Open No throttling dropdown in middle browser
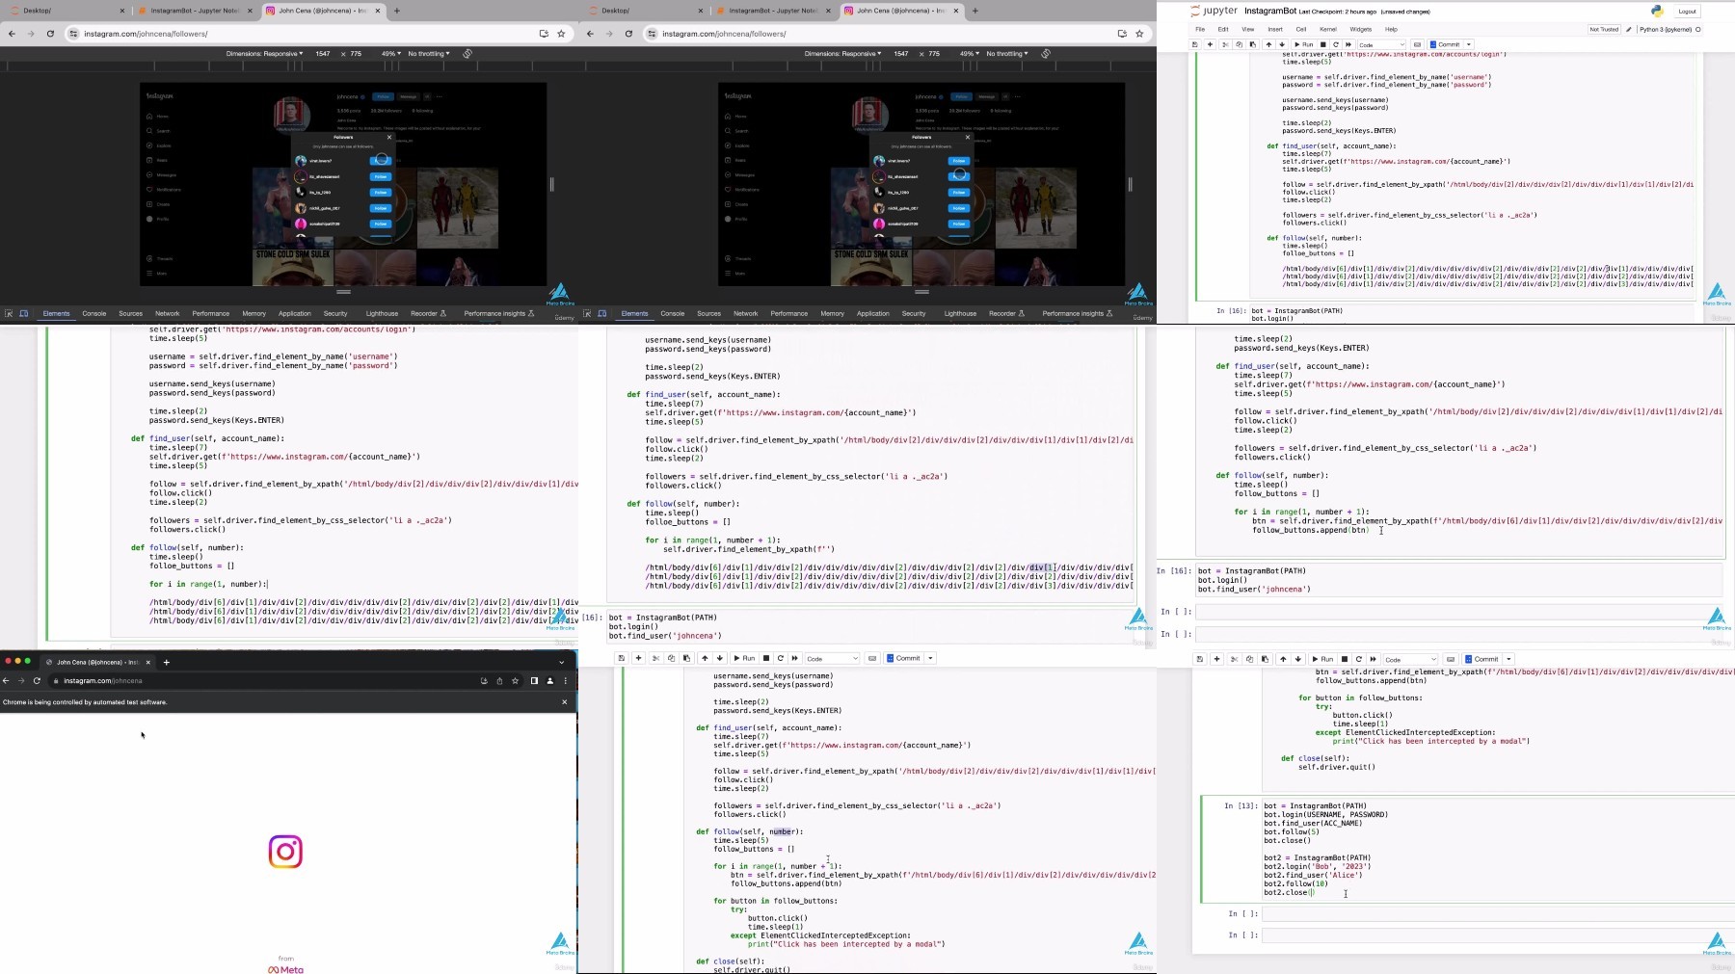The height and width of the screenshot is (974, 1735). pyautogui.click(x=1007, y=54)
